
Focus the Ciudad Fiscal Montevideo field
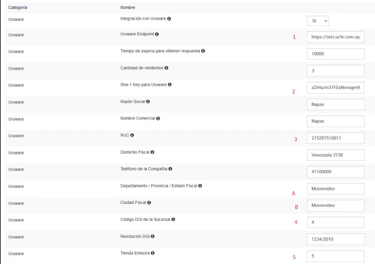tap(336, 205)
